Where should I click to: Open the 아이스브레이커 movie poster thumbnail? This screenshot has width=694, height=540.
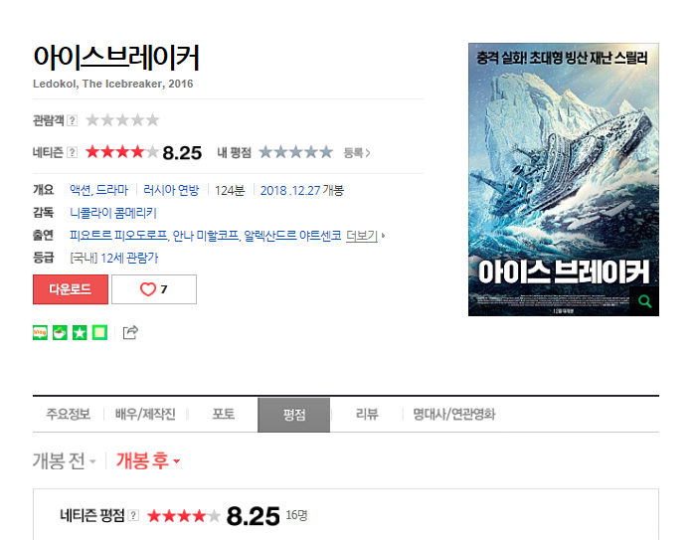coord(564,179)
